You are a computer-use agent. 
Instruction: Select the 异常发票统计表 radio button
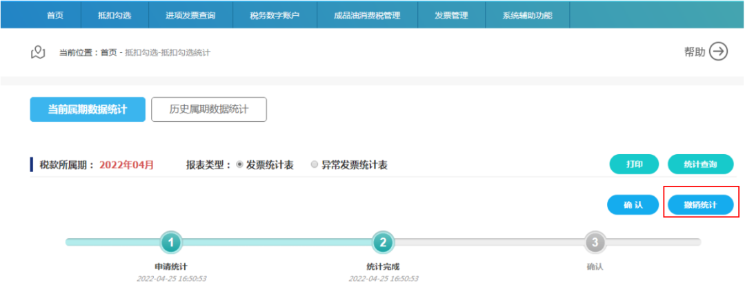315,165
